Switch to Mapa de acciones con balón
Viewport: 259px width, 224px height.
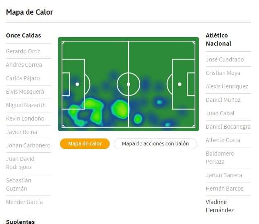tap(155, 144)
